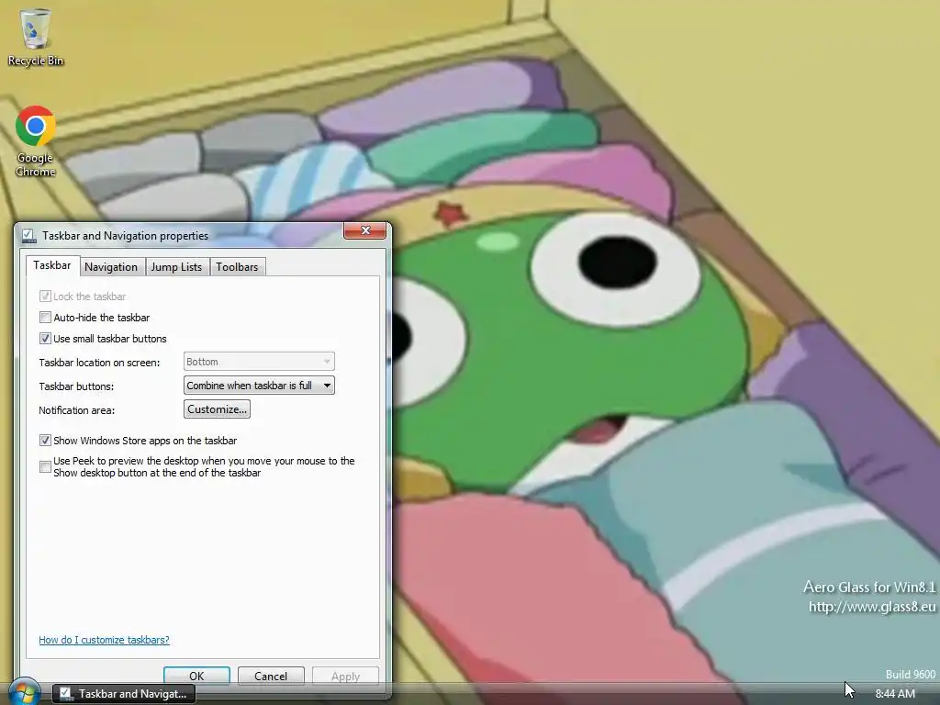The width and height of the screenshot is (940, 705).
Task: Select the Google Chrome desktop icon
Action: click(x=36, y=141)
